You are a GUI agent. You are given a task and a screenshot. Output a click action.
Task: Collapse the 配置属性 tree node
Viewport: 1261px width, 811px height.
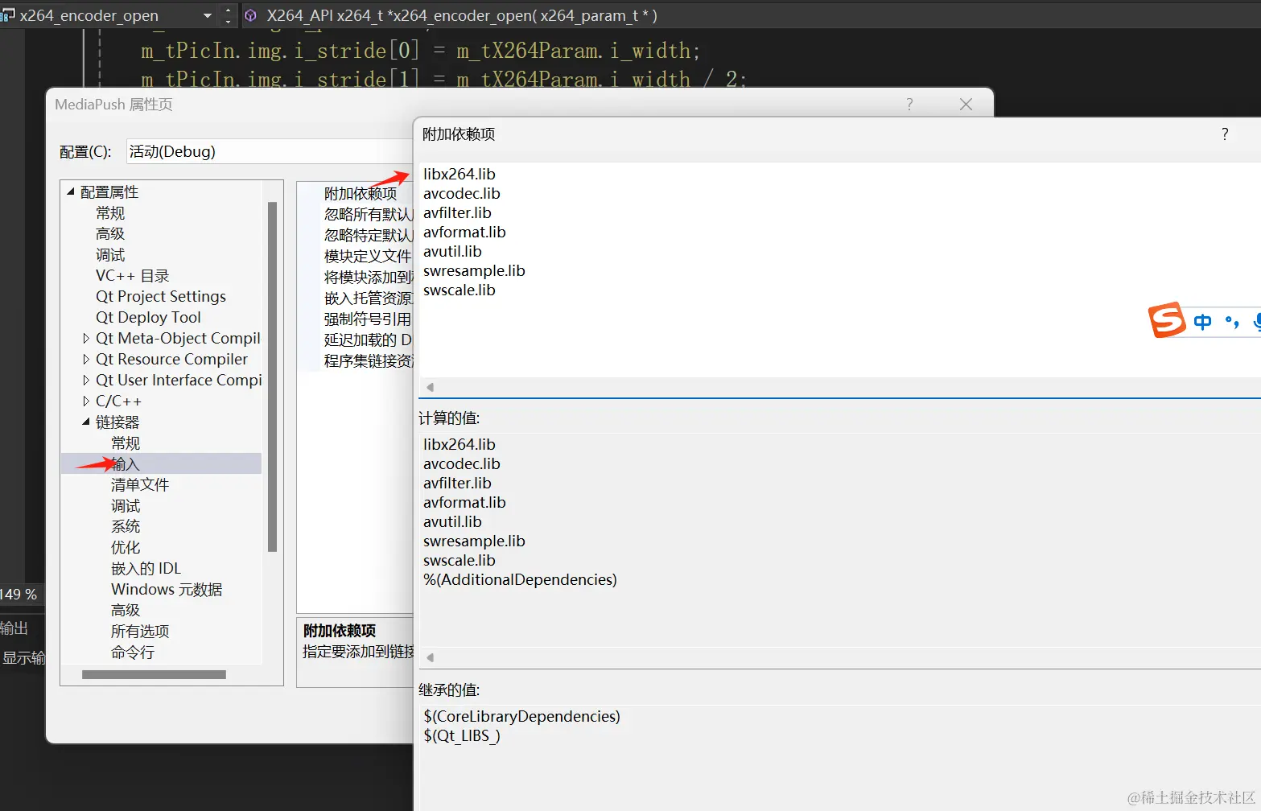pos(71,191)
